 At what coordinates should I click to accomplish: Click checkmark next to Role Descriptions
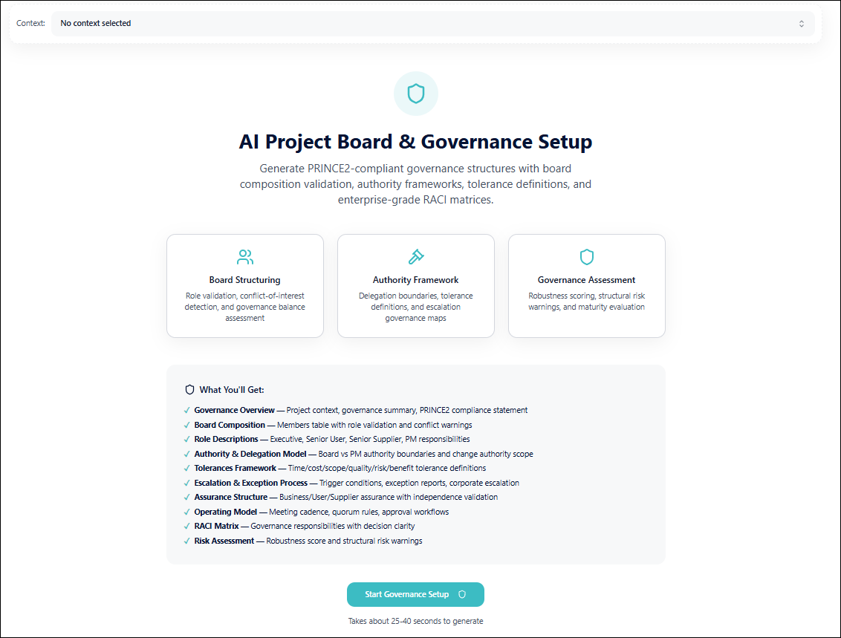click(x=186, y=439)
